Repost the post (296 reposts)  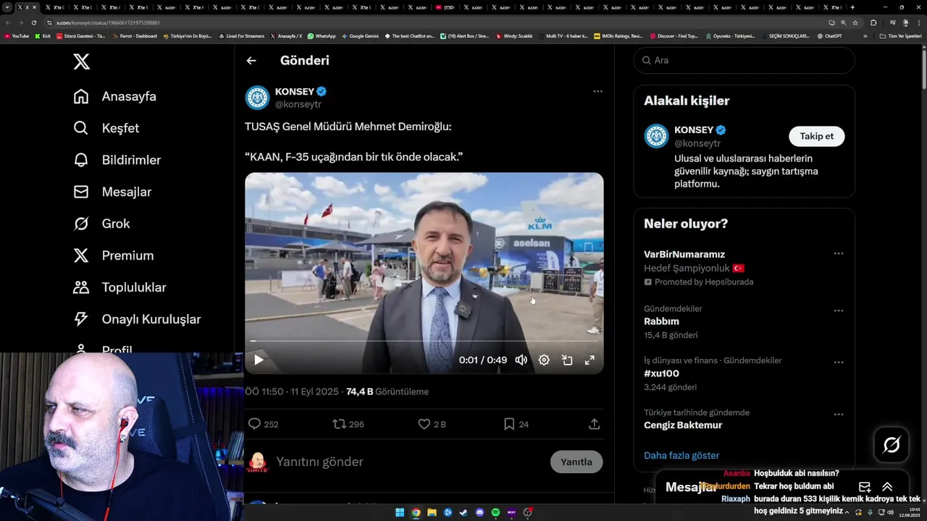click(x=348, y=424)
